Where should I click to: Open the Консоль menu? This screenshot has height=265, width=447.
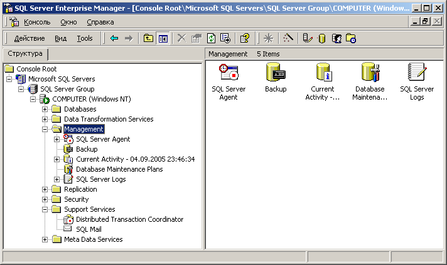(x=37, y=22)
